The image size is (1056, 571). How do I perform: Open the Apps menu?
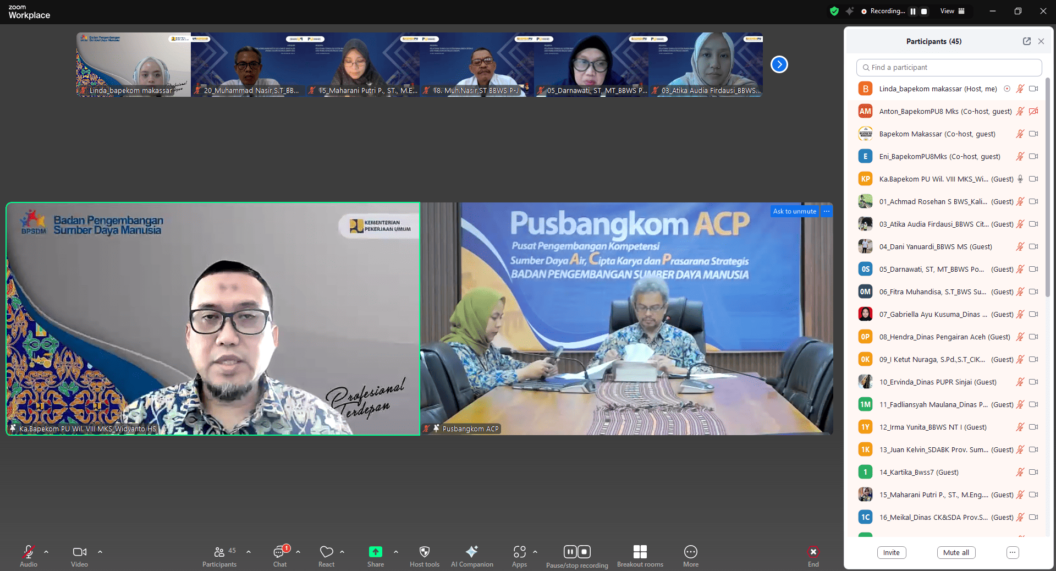tap(519, 556)
